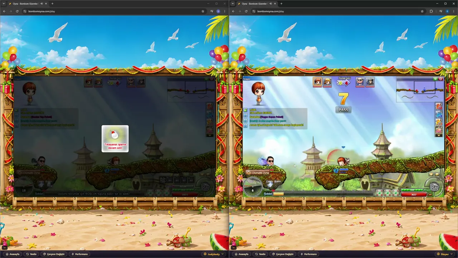This screenshot has width=458, height=258.
Task: Reload the page in left browser
Action: (17, 11)
